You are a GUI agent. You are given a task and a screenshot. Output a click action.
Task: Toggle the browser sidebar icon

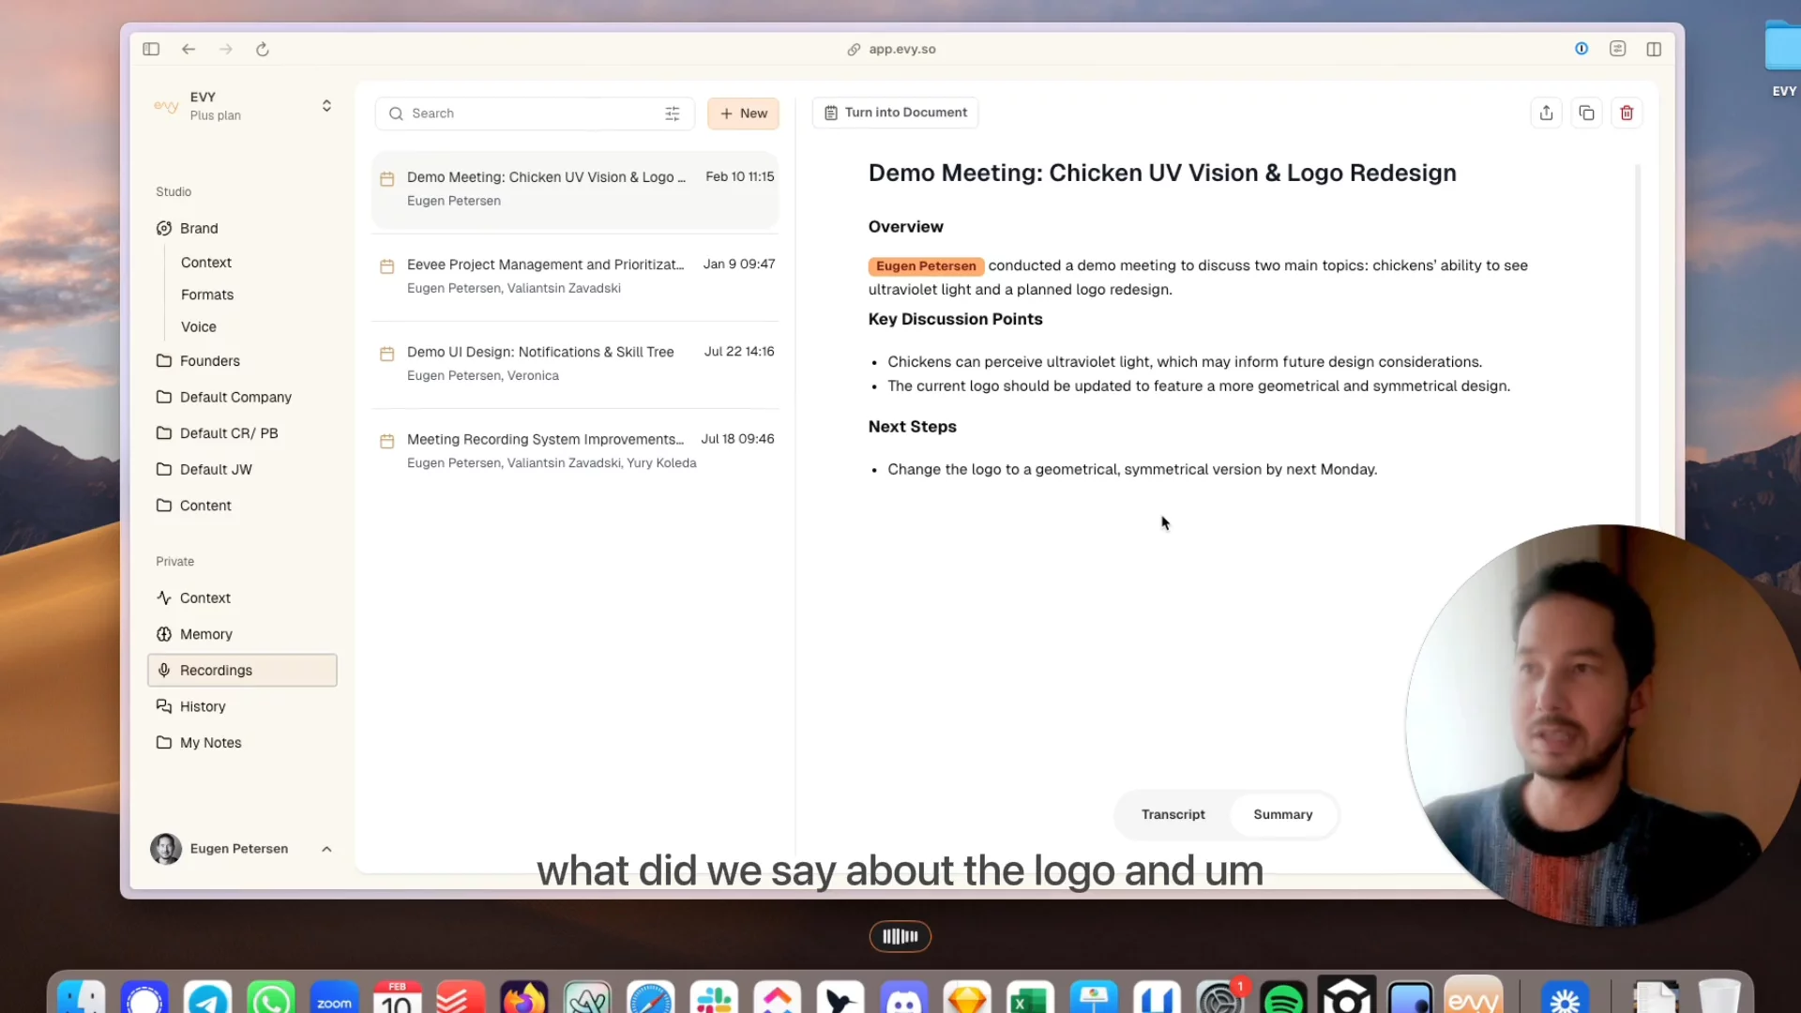pos(151,49)
